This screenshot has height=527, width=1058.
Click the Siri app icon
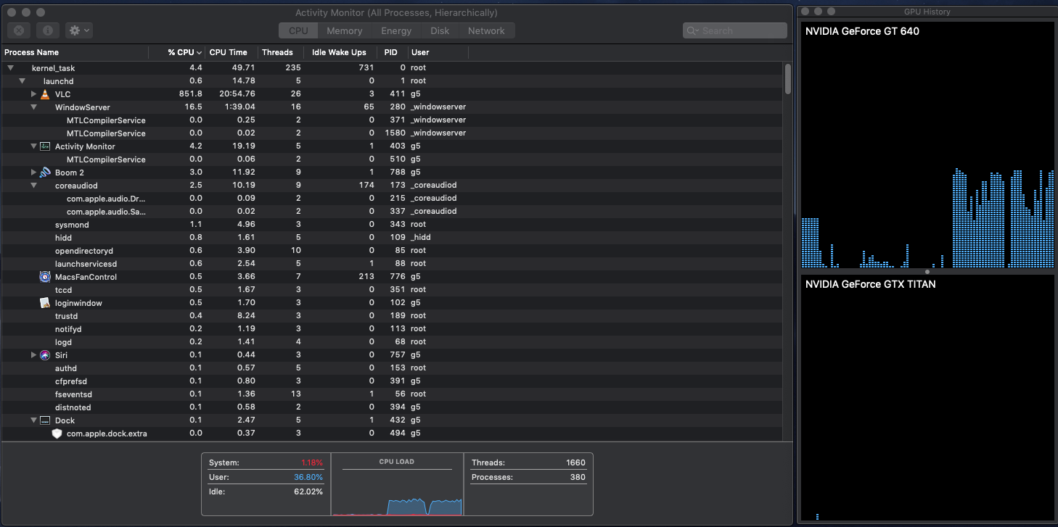tap(45, 355)
